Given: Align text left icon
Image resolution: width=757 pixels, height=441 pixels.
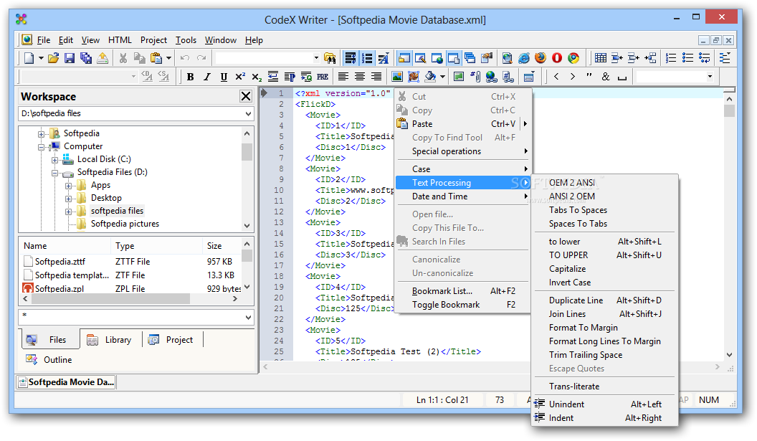Looking at the screenshot, I should (x=343, y=77).
